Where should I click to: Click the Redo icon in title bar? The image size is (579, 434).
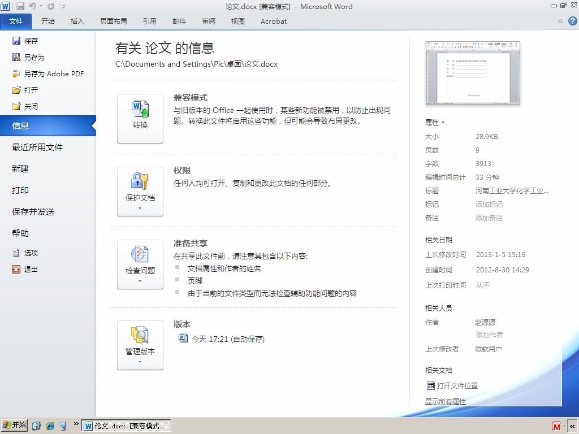[51, 6]
